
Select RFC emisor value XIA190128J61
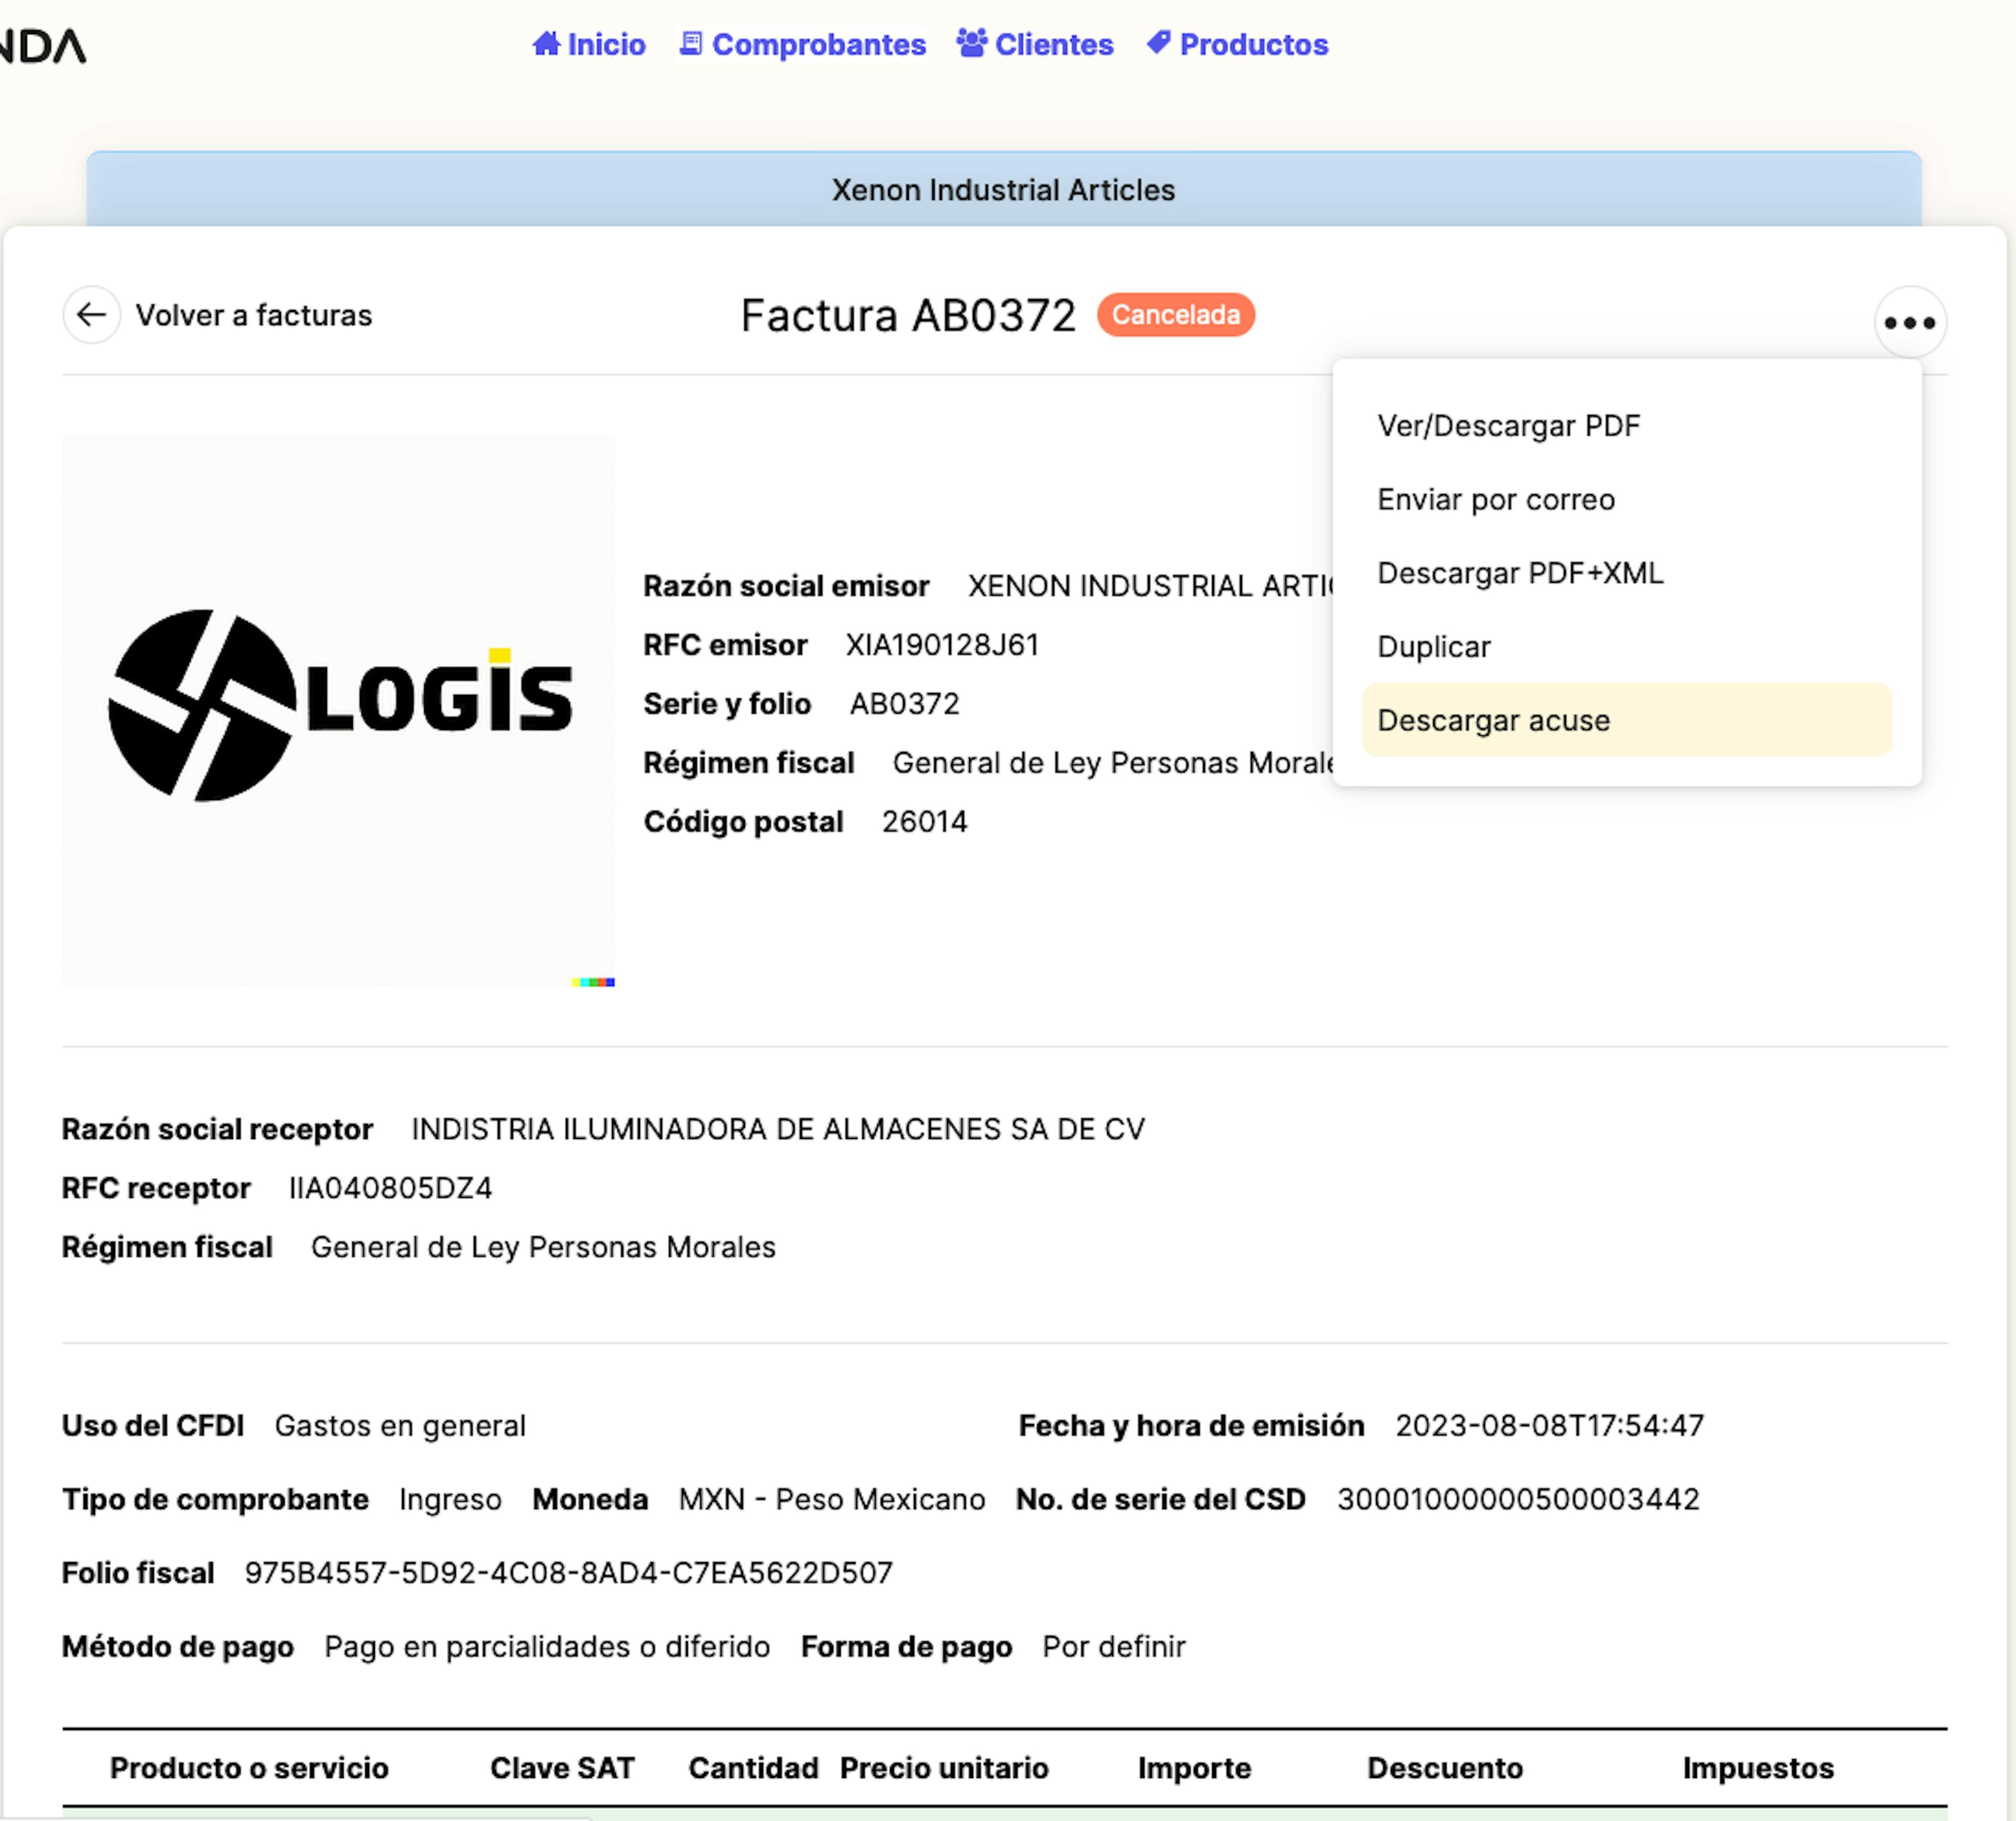click(x=942, y=645)
